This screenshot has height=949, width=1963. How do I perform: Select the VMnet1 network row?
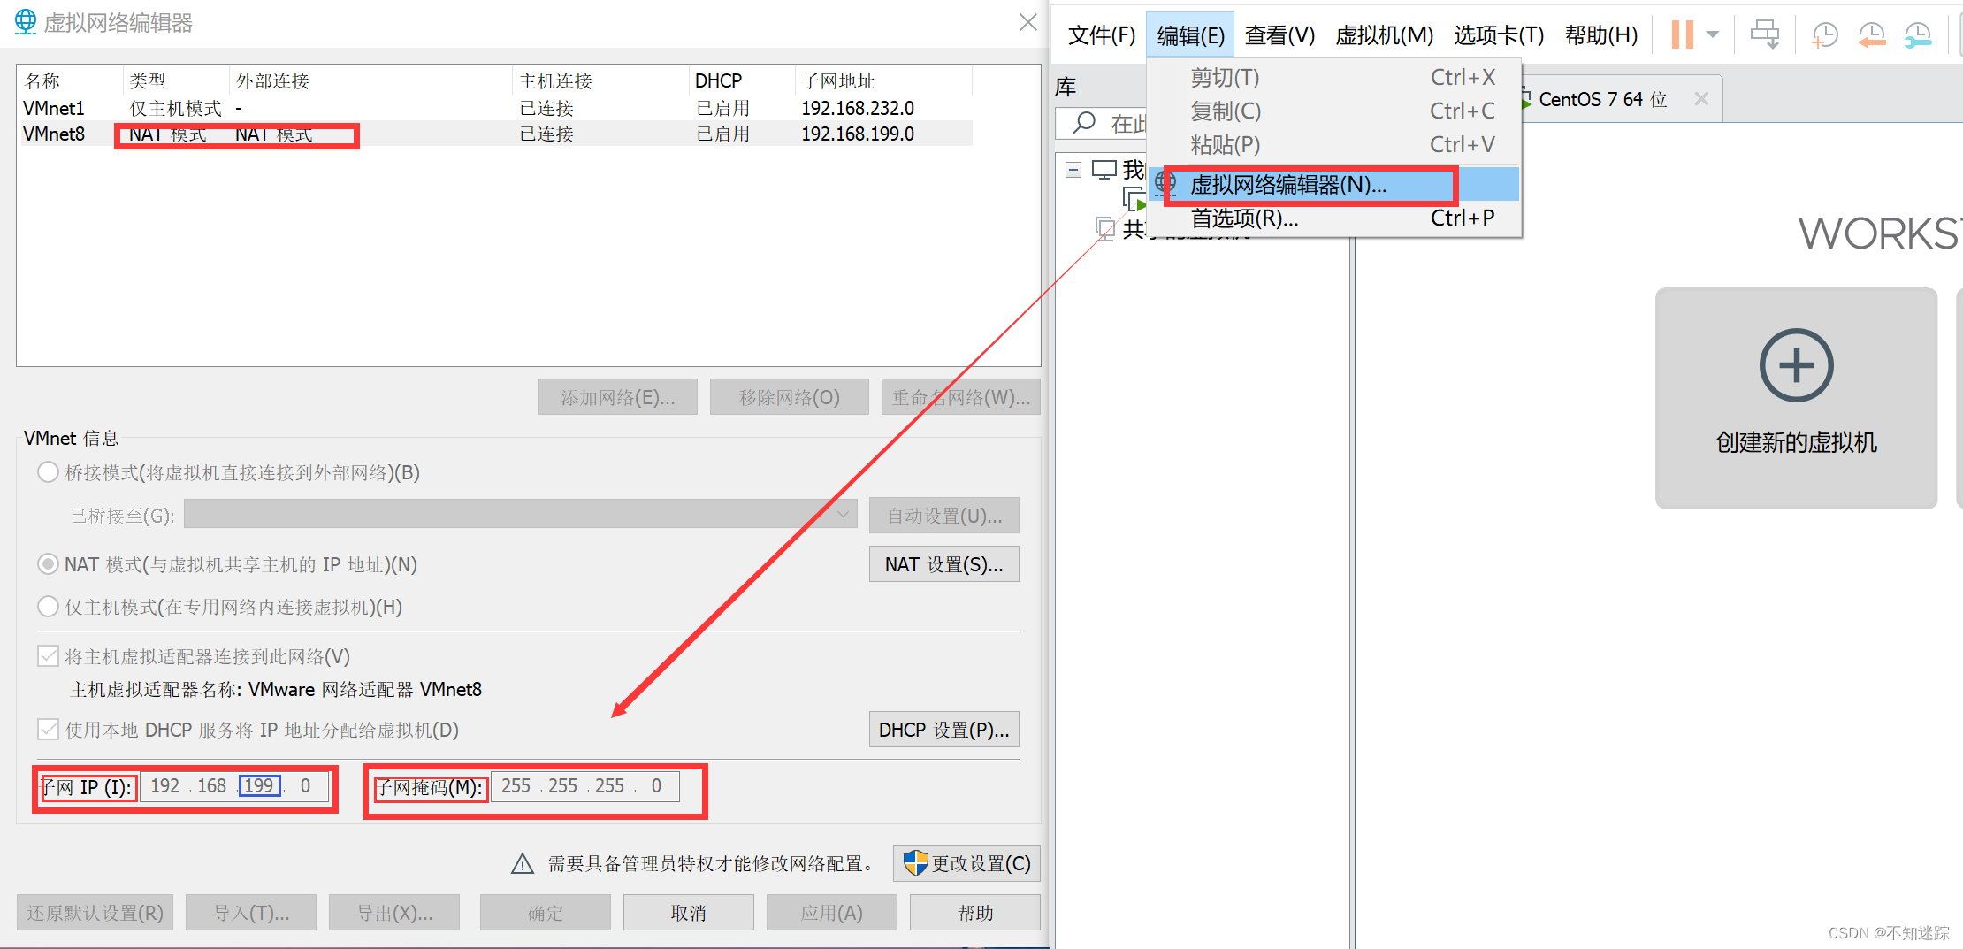coord(495,108)
